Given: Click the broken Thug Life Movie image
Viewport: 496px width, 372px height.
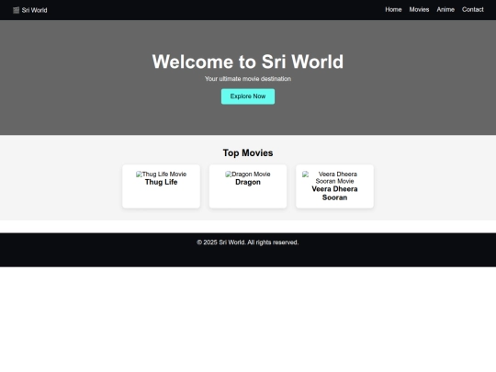Looking at the screenshot, I should click(161, 175).
